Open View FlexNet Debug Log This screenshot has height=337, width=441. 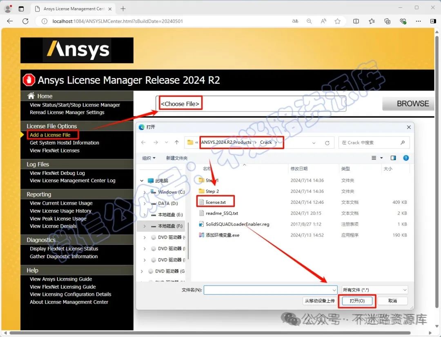(x=57, y=173)
